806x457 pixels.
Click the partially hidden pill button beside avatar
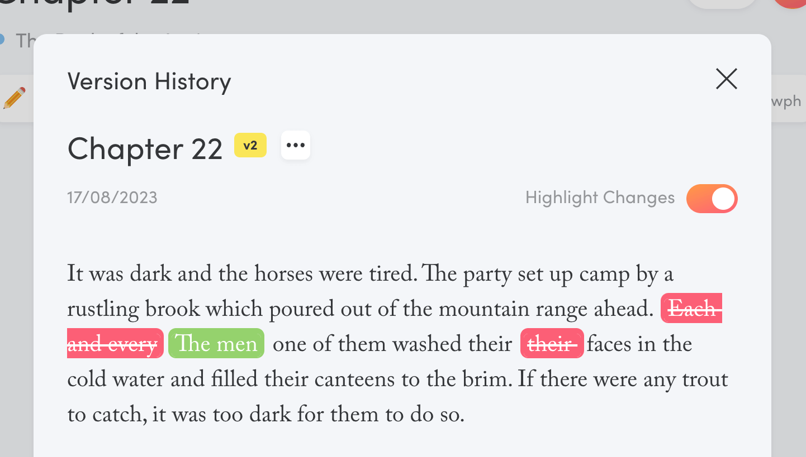point(722,3)
